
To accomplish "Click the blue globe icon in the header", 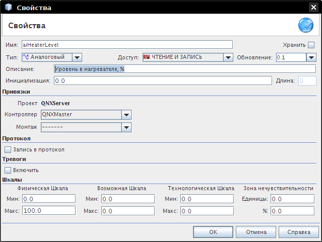I will 306,25.
